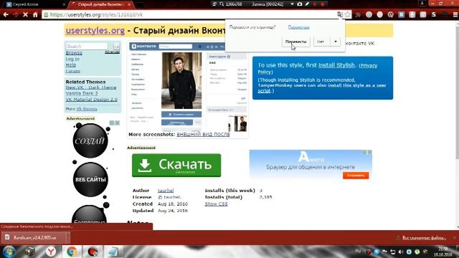Show all downloads link in download bar
459x258 pixels.
coord(424,238)
